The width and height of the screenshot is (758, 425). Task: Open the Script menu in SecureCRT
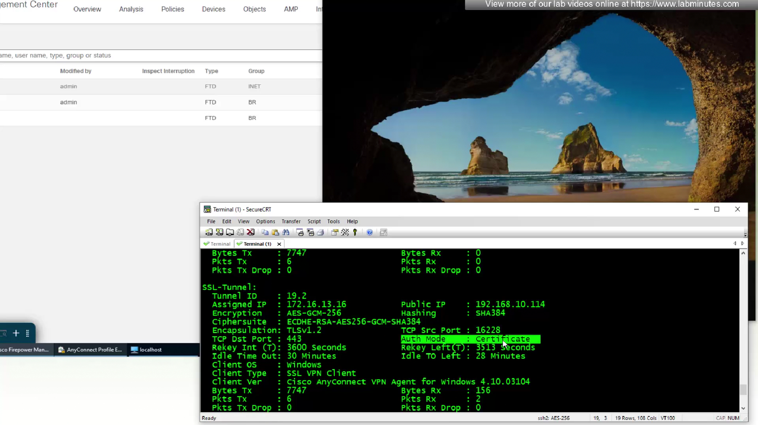(x=314, y=221)
